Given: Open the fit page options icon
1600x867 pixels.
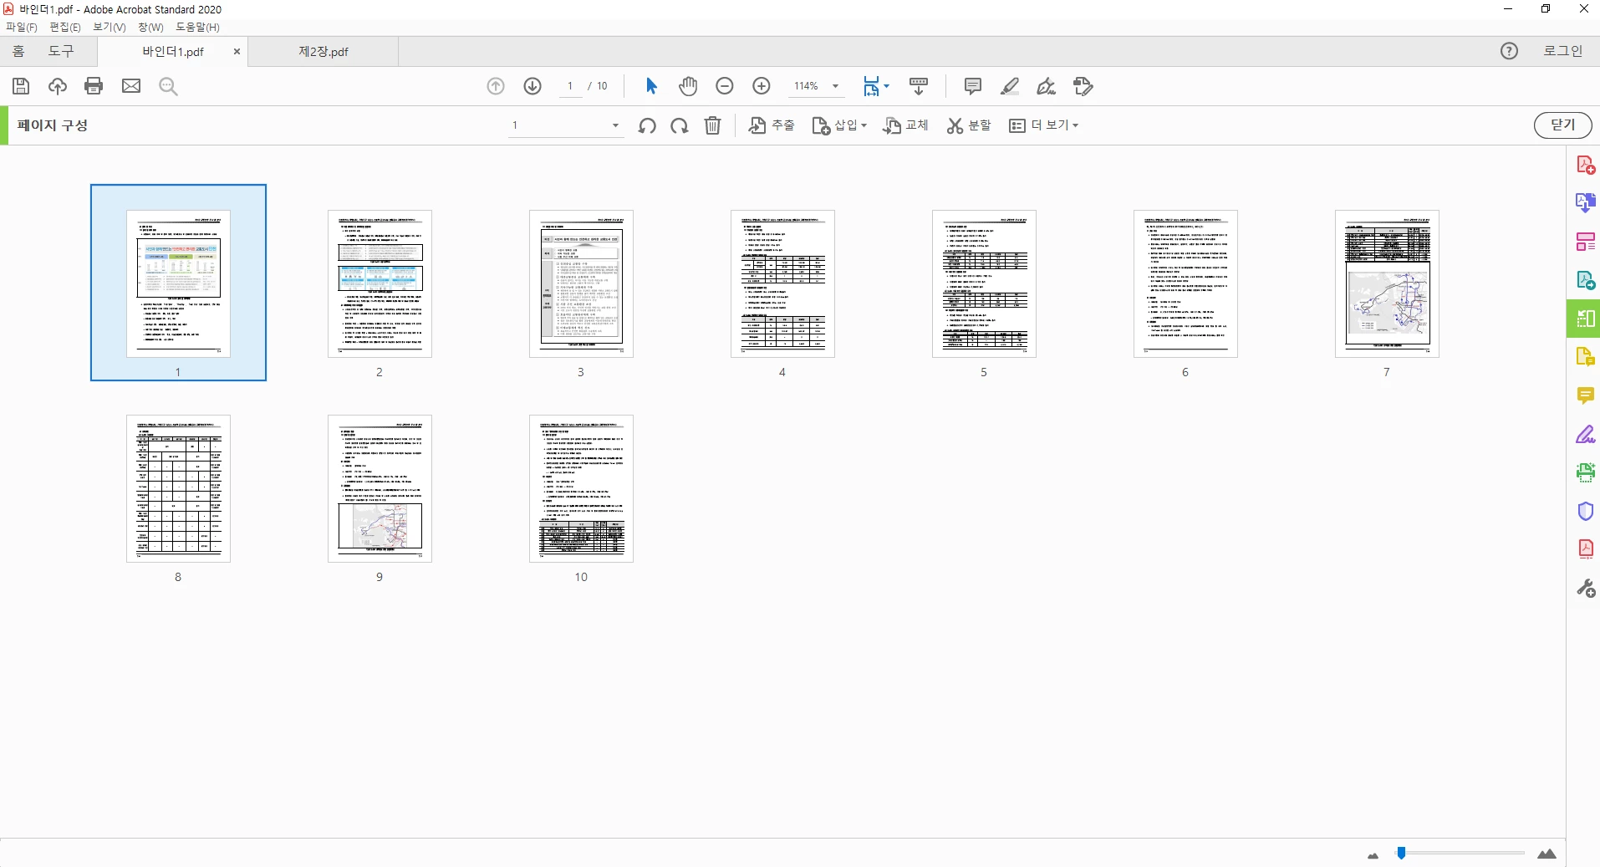Looking at the screenshot, I should pos(876,86).
